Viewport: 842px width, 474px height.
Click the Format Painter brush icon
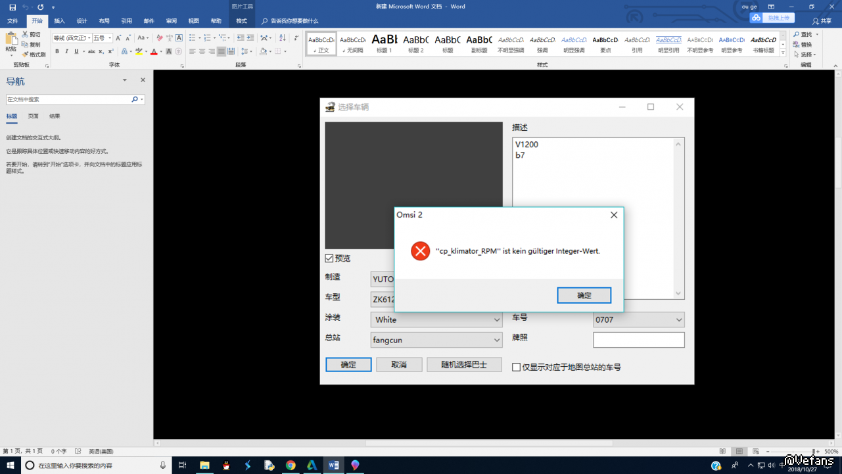coord(26,55)
